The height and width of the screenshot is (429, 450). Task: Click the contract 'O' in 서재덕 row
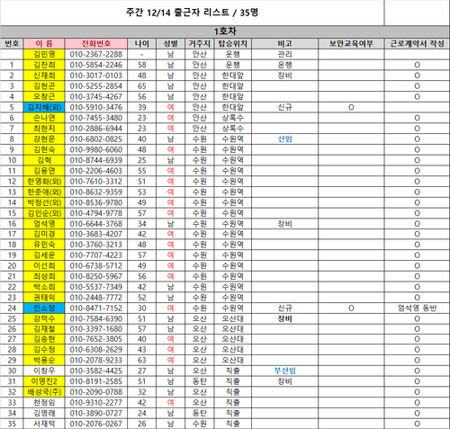coord(417,424)
